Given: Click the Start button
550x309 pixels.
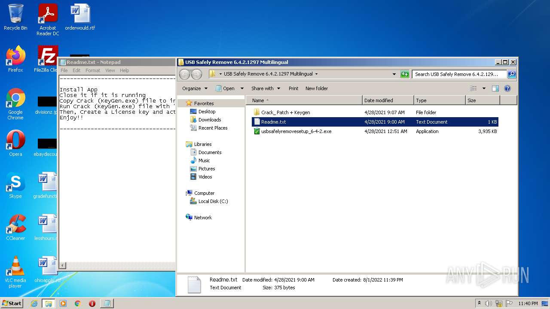Looking at the screenshot, I should coord(12,303).
